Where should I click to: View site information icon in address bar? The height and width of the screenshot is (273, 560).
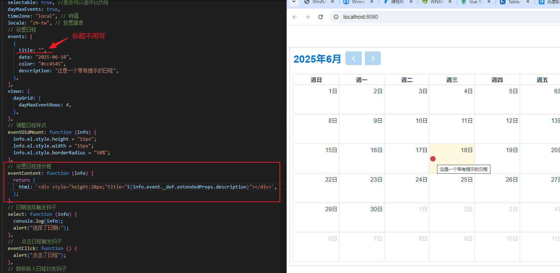(x=336, y=17)
